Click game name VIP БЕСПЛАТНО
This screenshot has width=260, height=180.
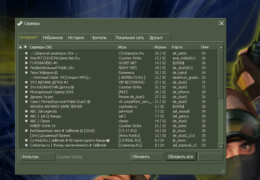131,82
